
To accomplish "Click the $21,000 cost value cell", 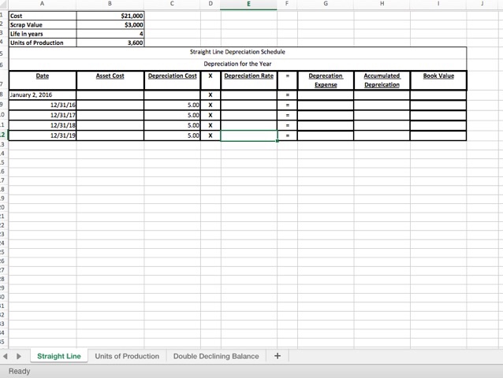I will pos(110,16).
